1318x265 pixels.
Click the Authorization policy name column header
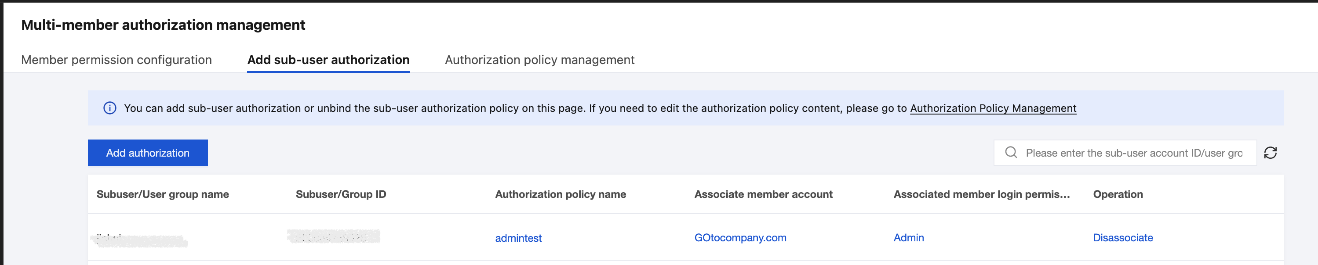[560, 194]
